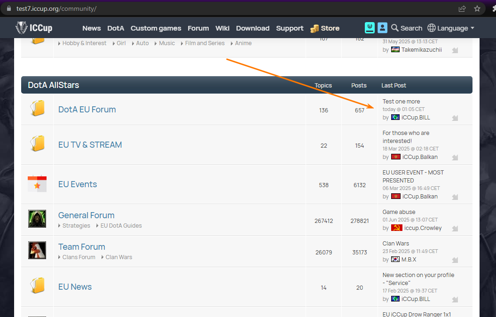Click the EU Events calendar star icon
Image resolution: width=496 pixels, height=317 pixels.
(x=37, y=183)
